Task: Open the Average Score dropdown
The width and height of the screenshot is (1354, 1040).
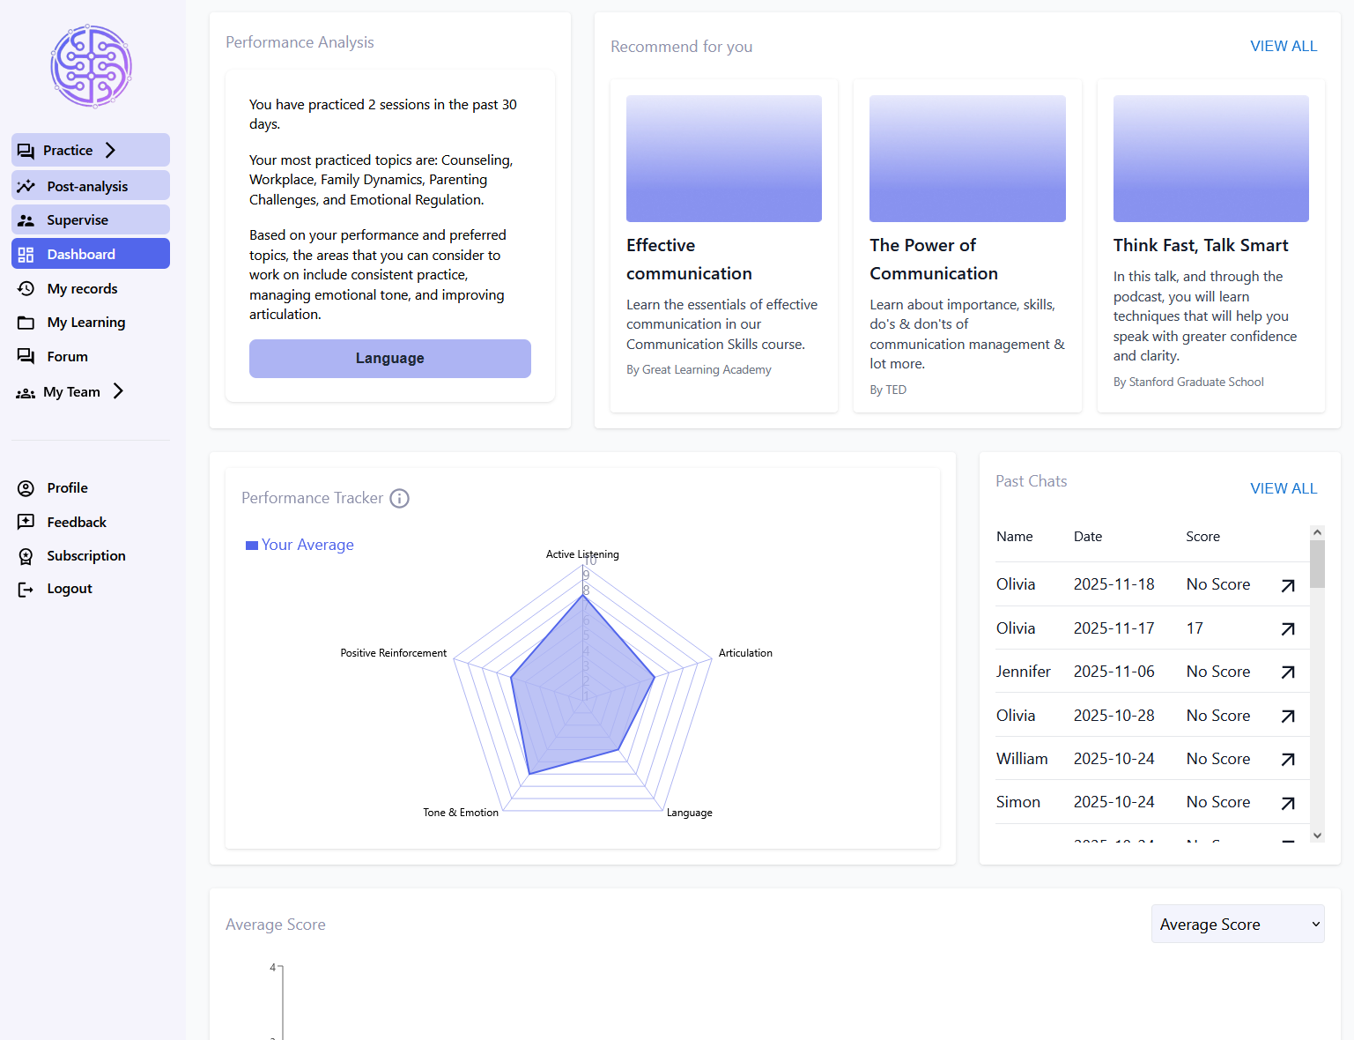Action: tap(1237, 925)
